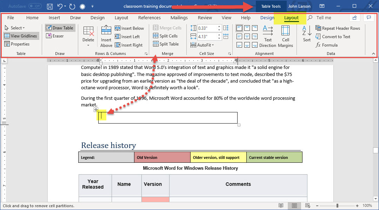Click the Save icon in title bar
Image resolution: width=379 pixels, height=210 pixels.
[50, 6]
